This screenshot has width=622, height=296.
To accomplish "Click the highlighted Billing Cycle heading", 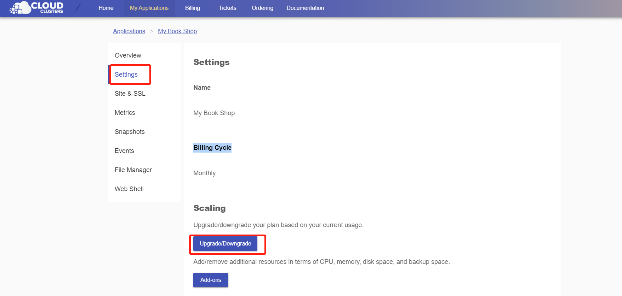I will 212,148.
